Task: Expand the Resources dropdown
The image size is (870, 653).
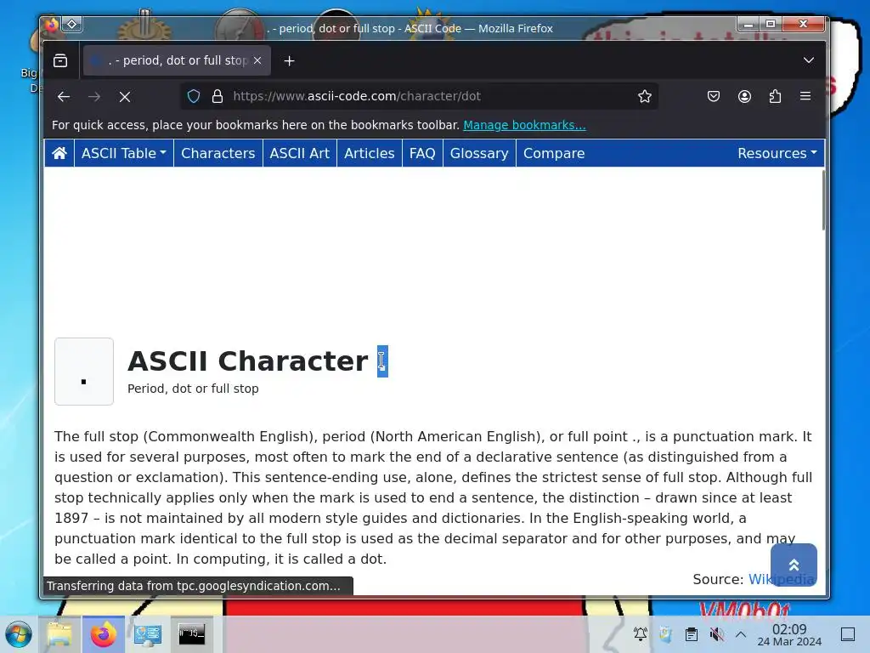Action: coord(777,153)
